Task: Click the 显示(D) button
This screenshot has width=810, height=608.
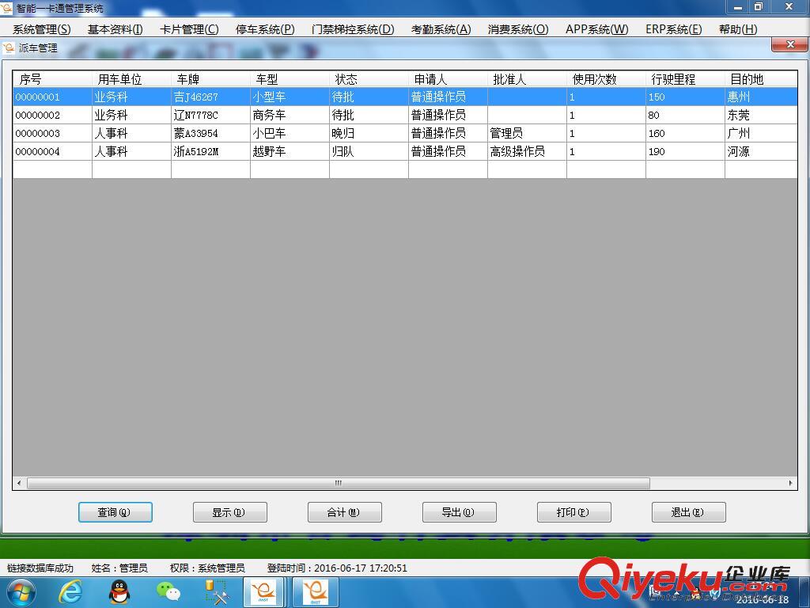Action: [x=230, y=512]
